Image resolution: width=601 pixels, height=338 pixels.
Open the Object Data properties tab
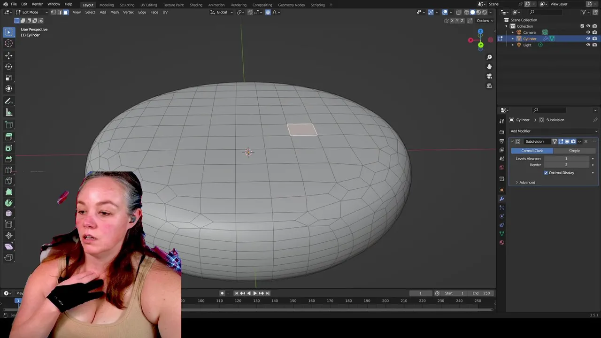click(x=501, y=234)
